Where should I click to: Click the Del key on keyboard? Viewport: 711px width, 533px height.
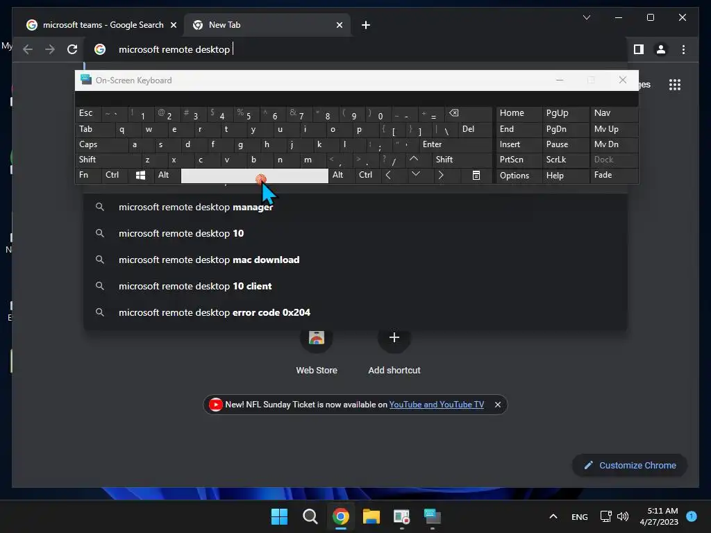pos(475,129)
